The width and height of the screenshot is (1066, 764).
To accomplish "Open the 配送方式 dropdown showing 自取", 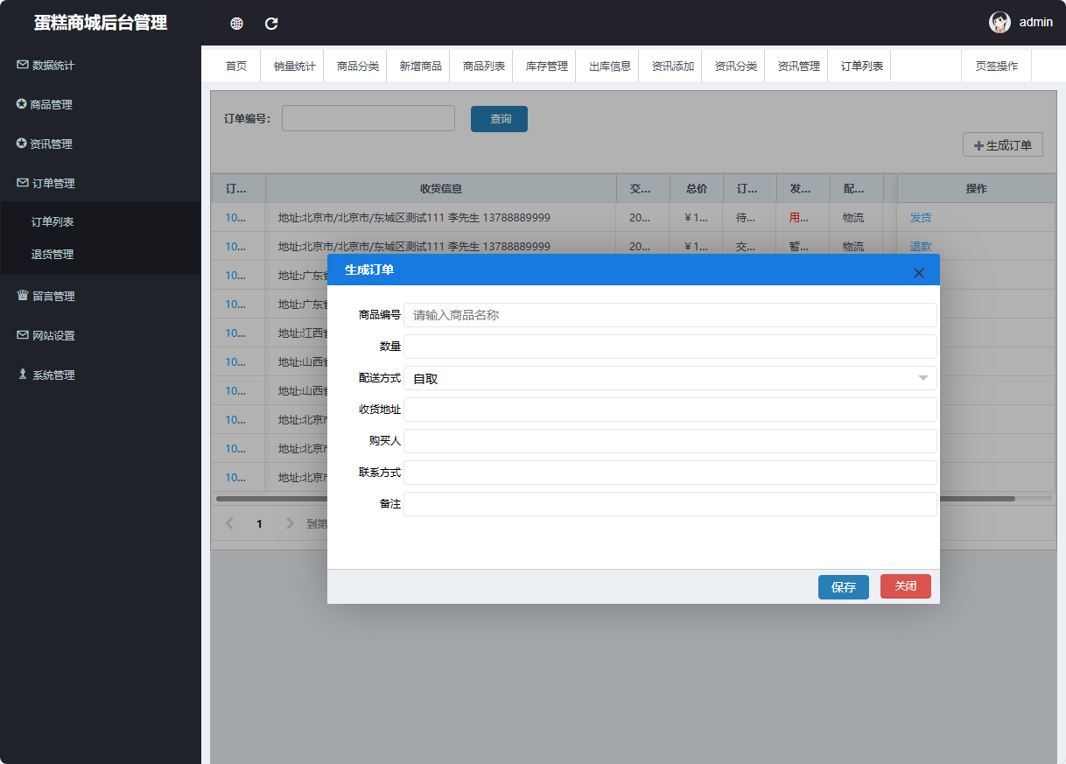I will tap(670, 378).
